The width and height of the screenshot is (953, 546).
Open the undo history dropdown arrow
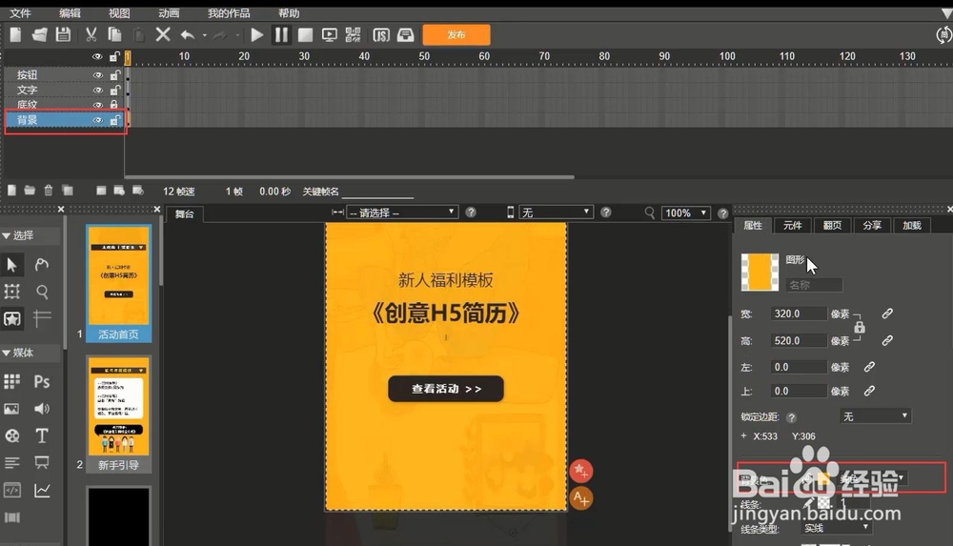[204, 35]
